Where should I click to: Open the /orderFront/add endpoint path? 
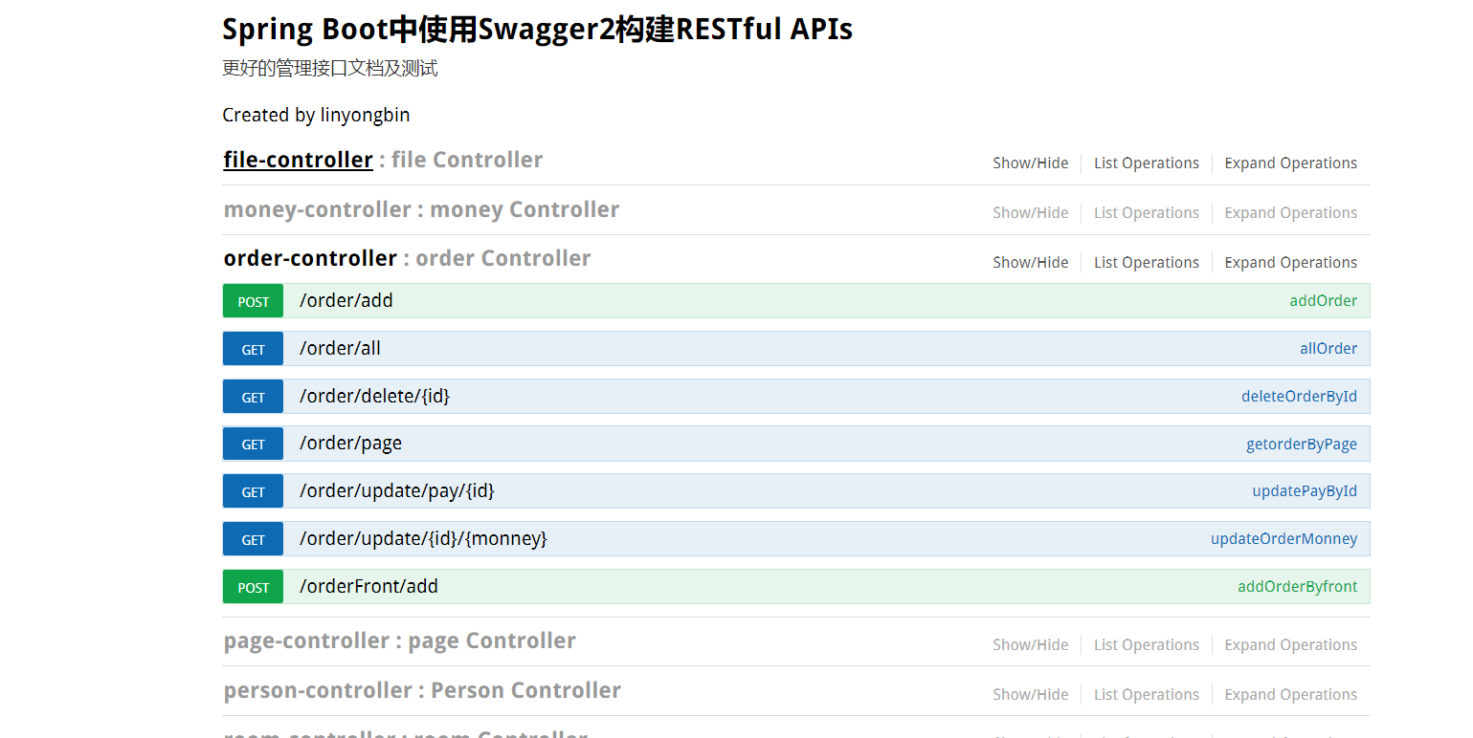point(368,587)
